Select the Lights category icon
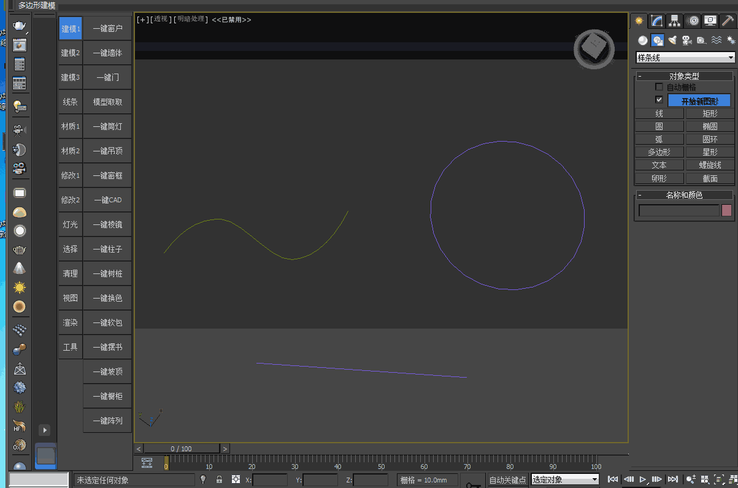 672,40
